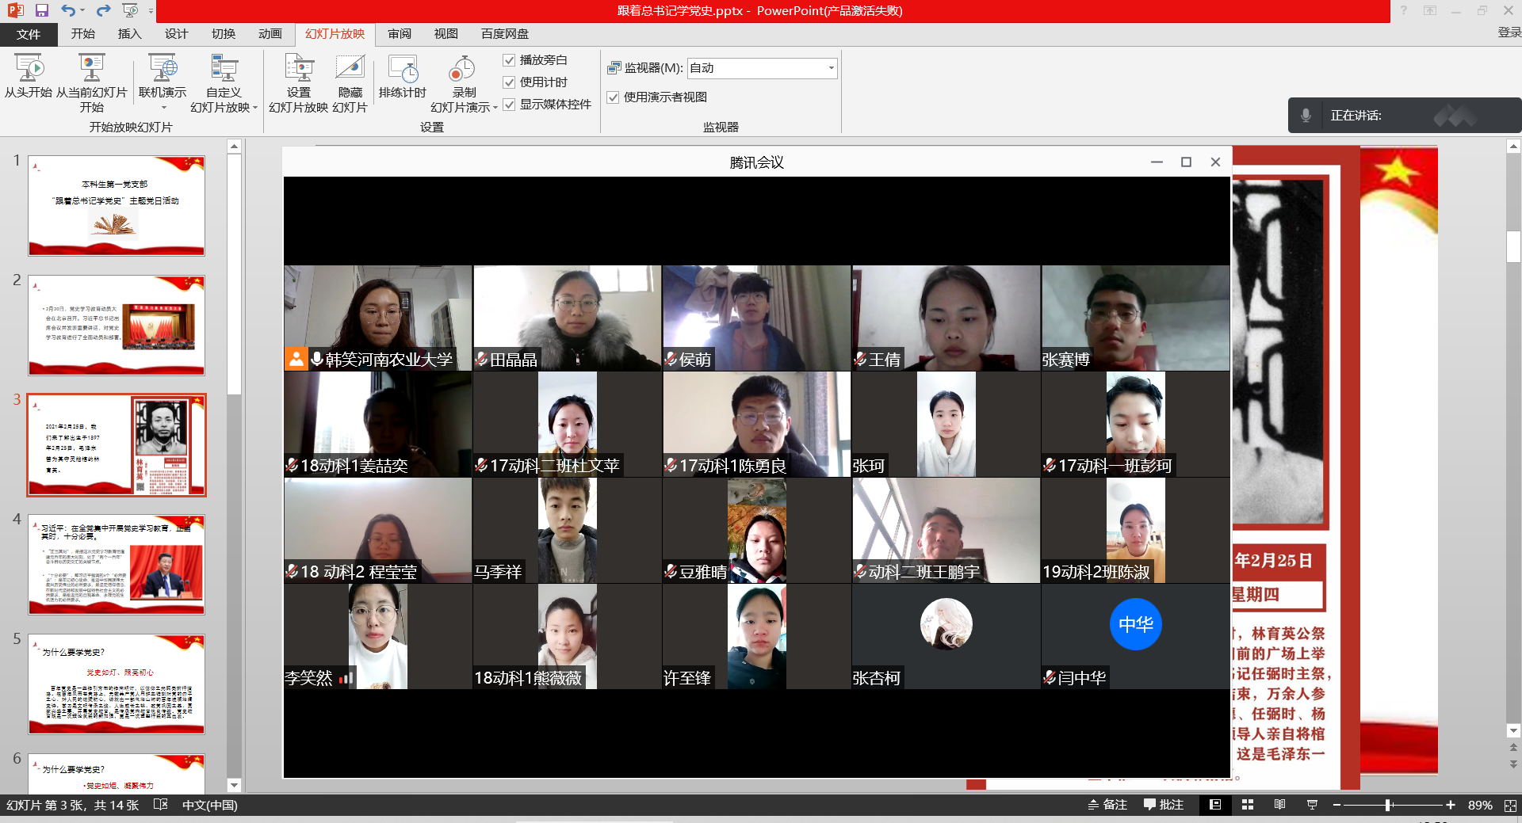
Task: Switch to Slide Sorter view
Action: coord(1247,805)
